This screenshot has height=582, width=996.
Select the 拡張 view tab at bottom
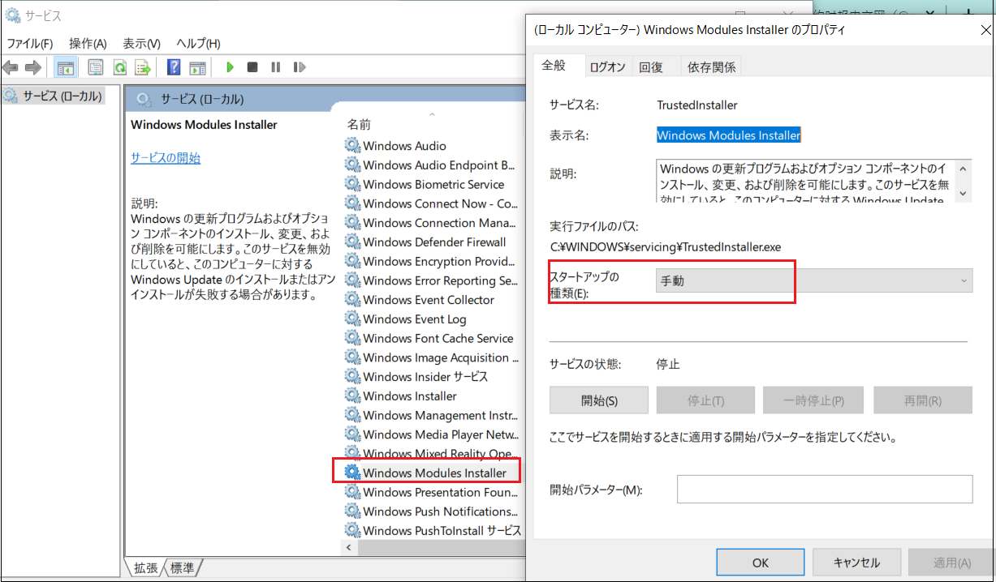pos(146,568)
